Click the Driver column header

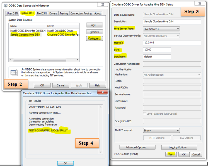pyautogui.click(x=63, y=26)
